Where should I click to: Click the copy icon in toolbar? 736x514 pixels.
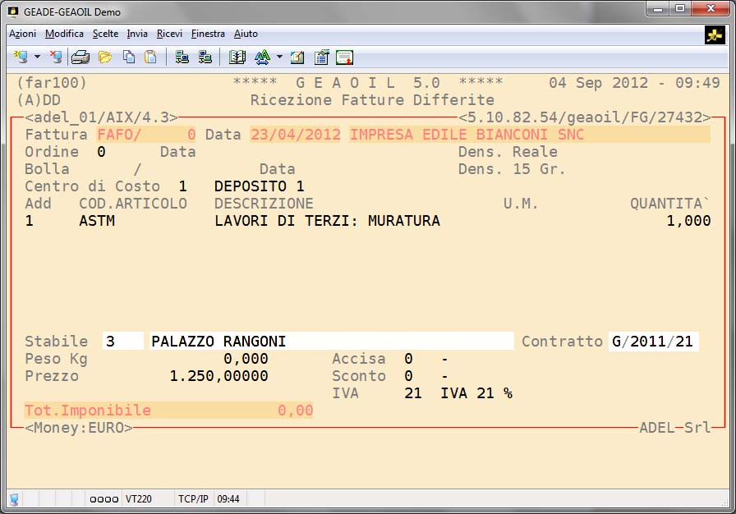[x=128, y=57]
